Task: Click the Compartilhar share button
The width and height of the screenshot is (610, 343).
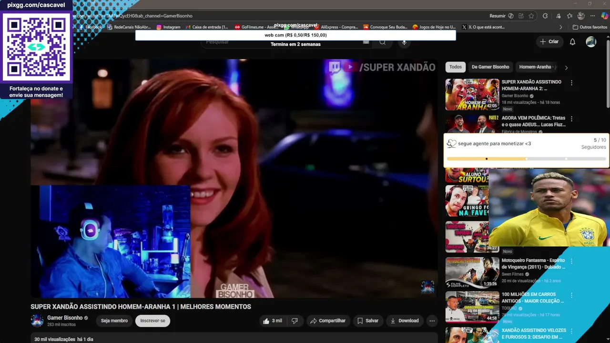Action: coord(328,321)
